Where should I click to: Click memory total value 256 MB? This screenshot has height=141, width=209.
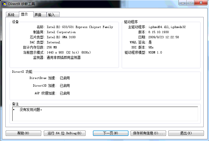click(52, 47)
